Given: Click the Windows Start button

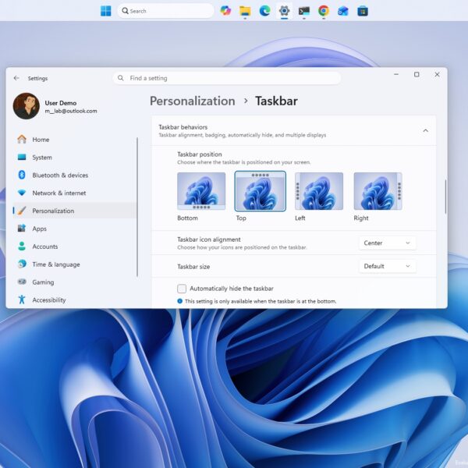Looking at the screenshot, I should (x=105, y=11).
